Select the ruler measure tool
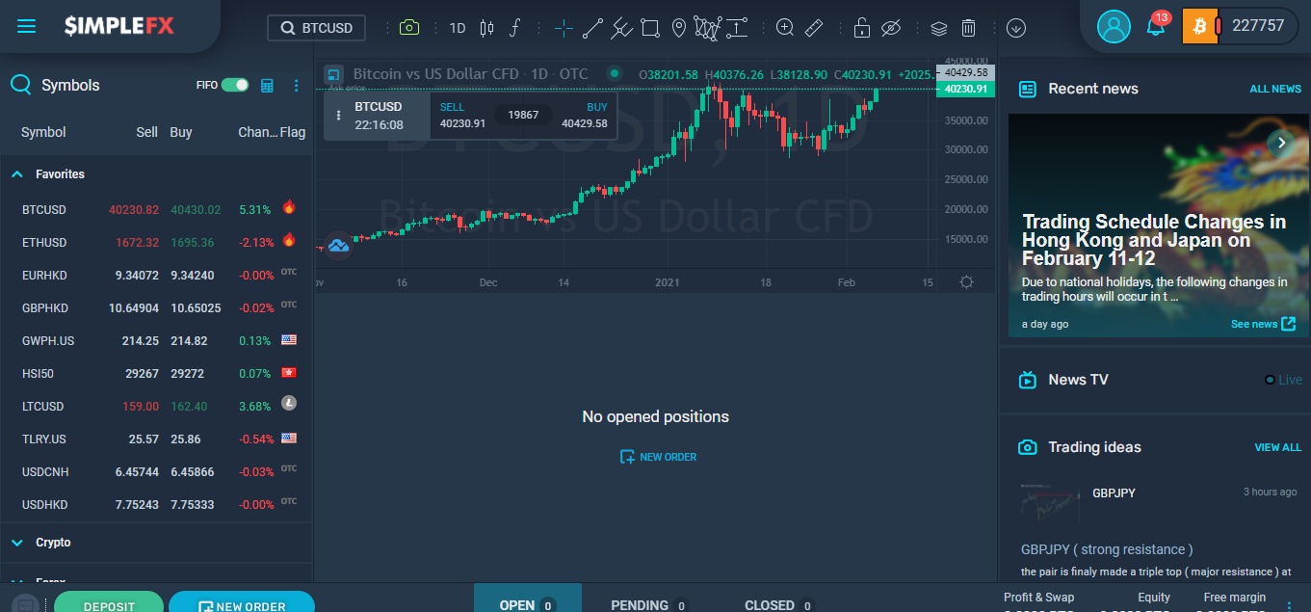 point(814,28)
